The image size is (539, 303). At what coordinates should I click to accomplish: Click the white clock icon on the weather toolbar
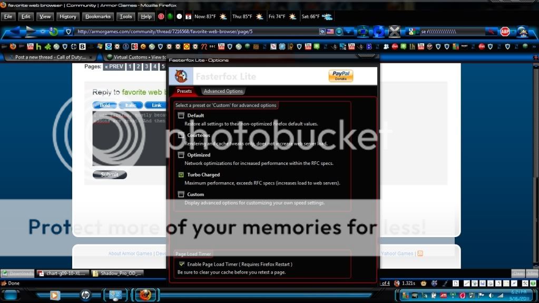180,16
